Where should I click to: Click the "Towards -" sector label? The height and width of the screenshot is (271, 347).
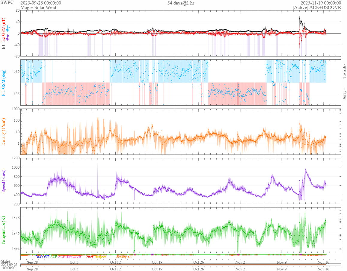(344, 71)
